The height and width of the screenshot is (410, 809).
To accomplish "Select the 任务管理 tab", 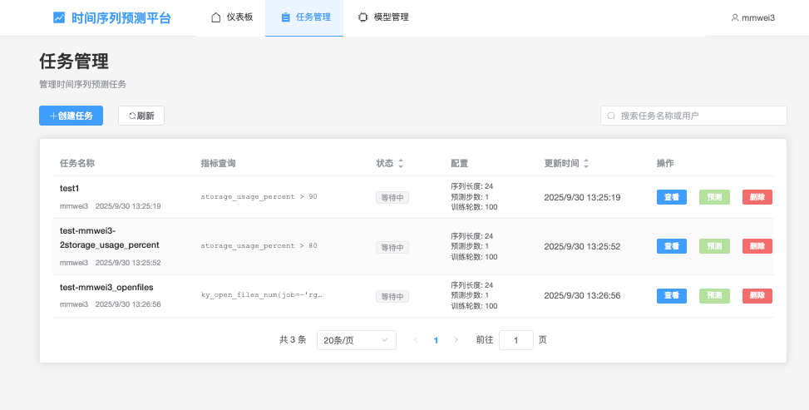I will 304,17.
